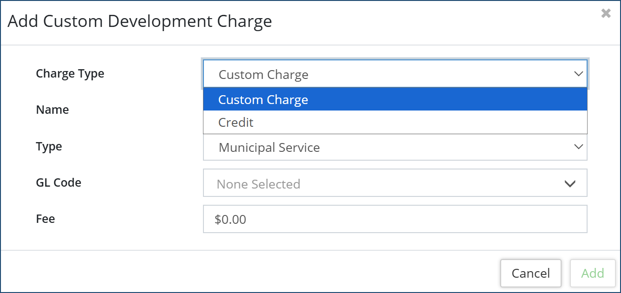
Task: Click the Charge Type field label
Action: click(x=70, y=73)
